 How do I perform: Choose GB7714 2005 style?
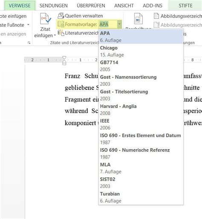click(x=141, y=66)
